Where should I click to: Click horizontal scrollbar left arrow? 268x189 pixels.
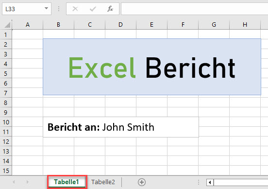tap(210, 182)
